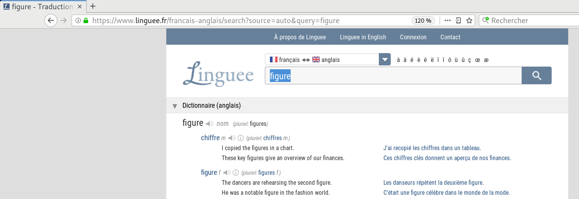The width and height of the screenshot is (579, 199).
Task: Open the français–anglais language dropdown arrow
Action: click(x=385, y=60)
